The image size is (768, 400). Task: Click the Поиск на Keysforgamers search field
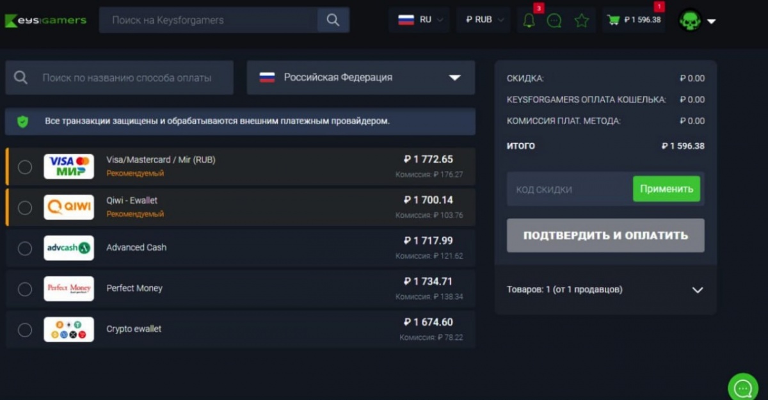point(209,20)
